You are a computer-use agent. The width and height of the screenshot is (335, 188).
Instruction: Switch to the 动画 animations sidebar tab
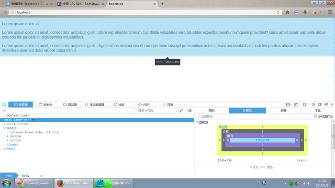pos(283,111)
